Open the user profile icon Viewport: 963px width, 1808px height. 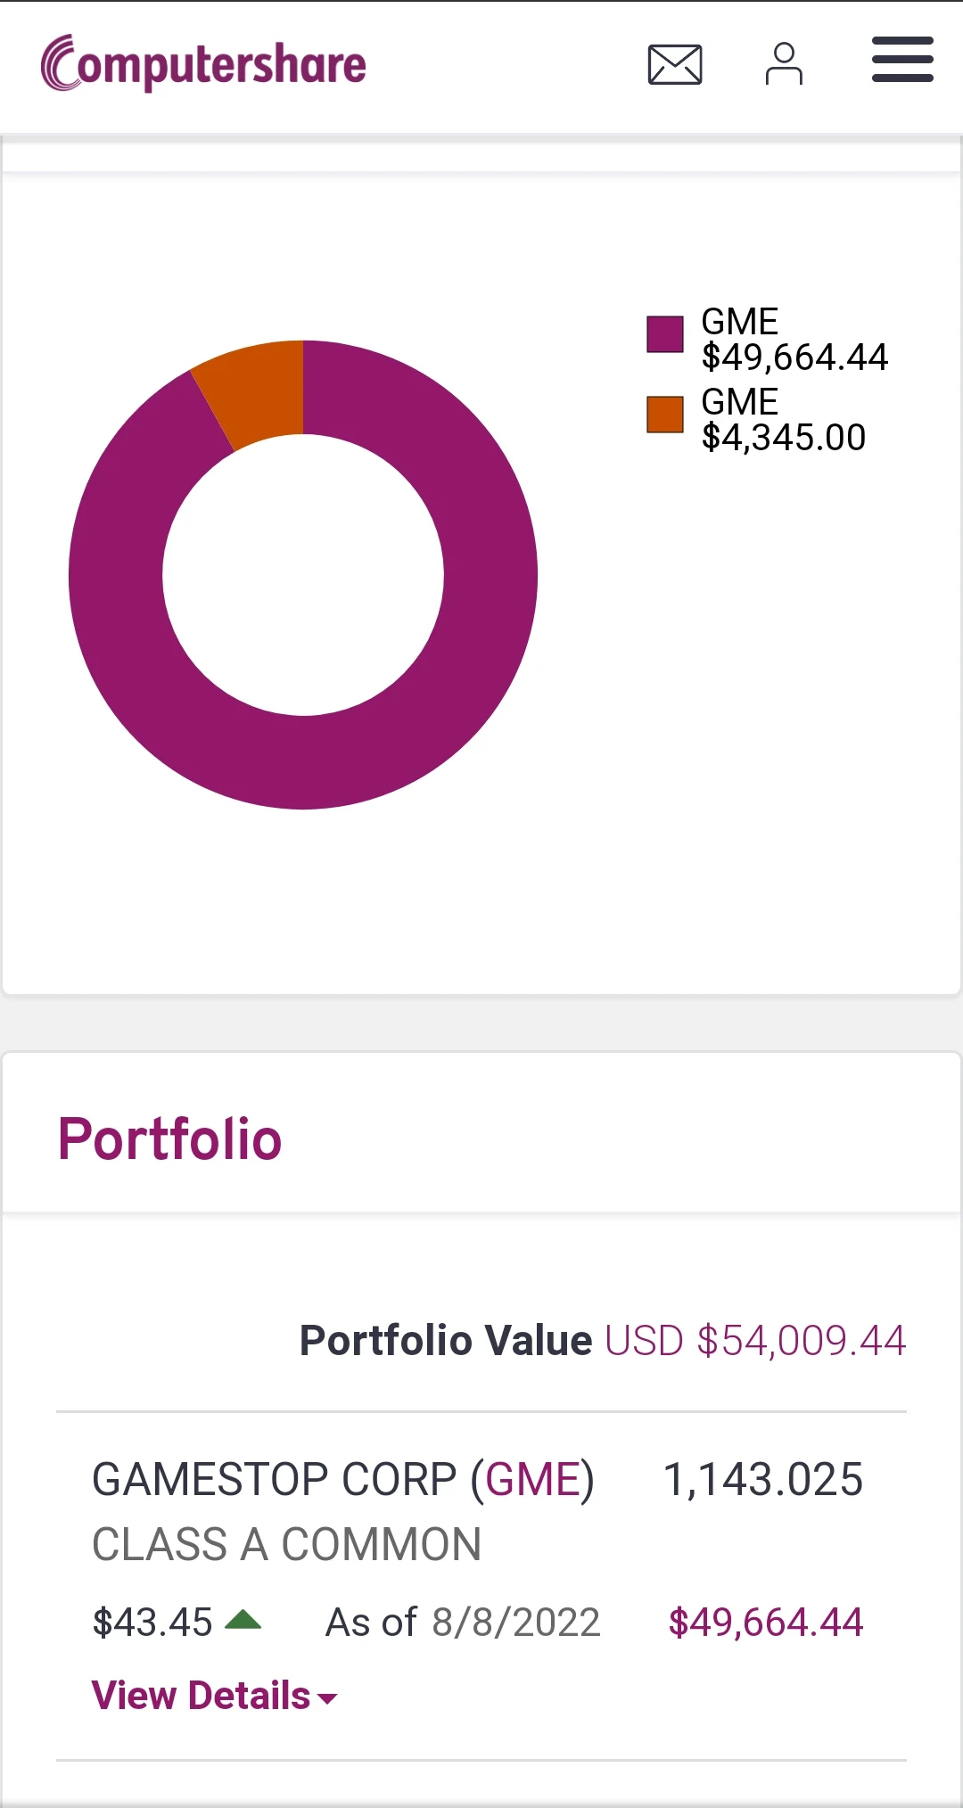pos(784,64)
